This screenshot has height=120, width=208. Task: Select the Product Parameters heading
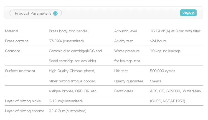click(x=33, y=13)
